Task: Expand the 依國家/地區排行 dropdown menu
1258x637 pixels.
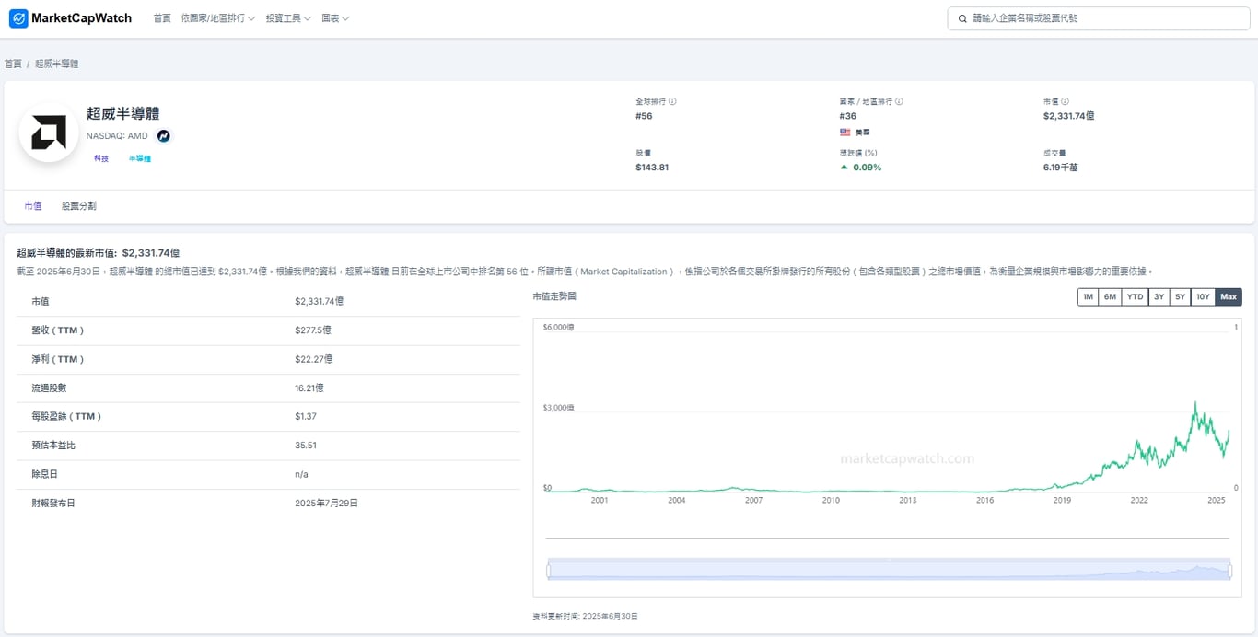Action: 218,18
